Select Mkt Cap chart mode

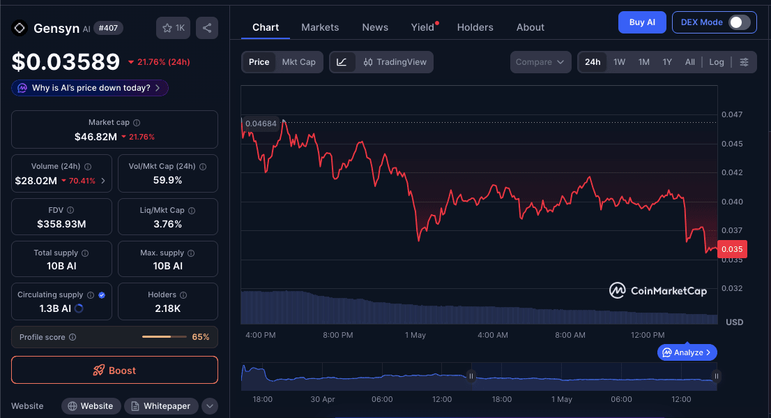pos(298,62)
